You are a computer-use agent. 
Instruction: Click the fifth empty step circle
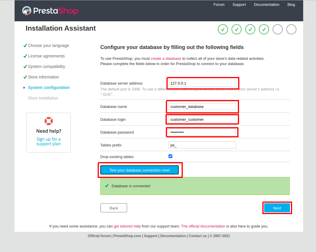point(278,29)
